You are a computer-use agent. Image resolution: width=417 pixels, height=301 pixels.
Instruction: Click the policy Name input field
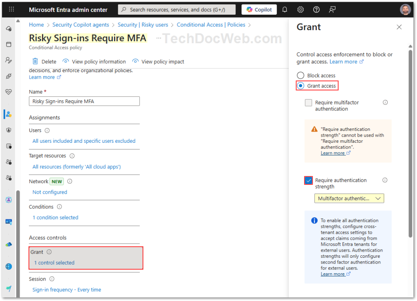(84, 101)
